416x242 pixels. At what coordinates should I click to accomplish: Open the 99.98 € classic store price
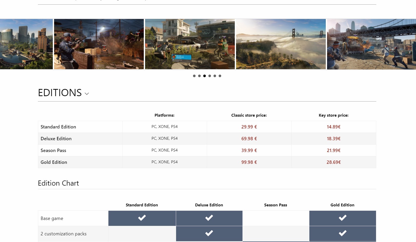[x=249, y=162]
